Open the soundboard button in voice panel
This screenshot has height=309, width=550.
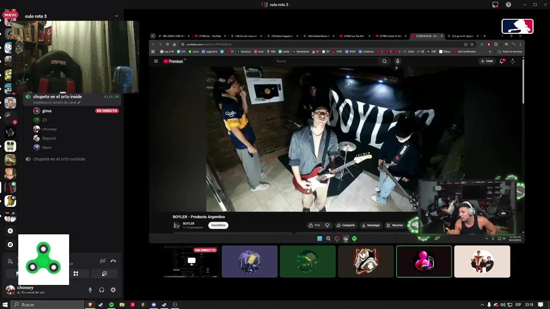[x=104, y=273]
